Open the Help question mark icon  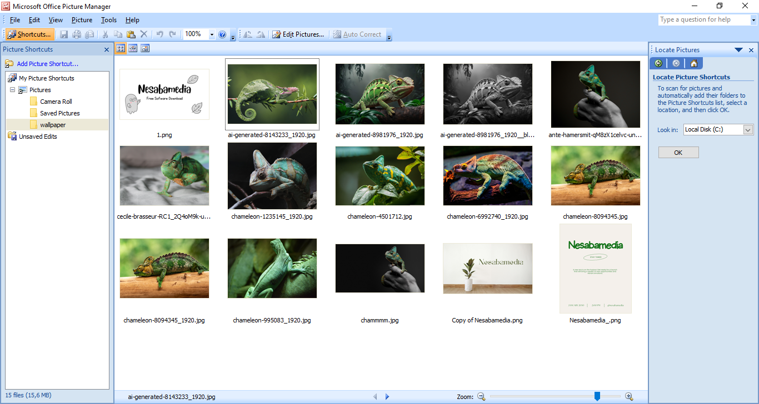(x=222, y=34)
